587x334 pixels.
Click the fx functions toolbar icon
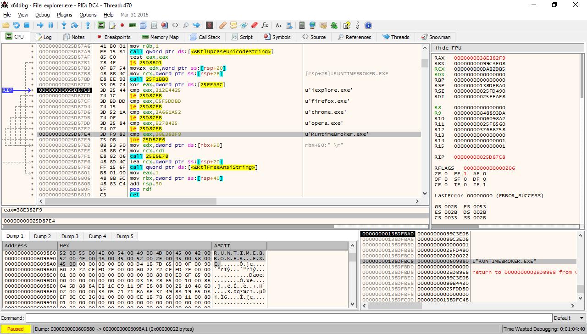(265, 25)
